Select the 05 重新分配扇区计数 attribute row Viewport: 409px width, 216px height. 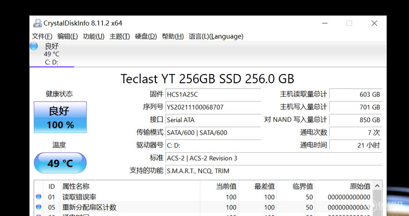point(203,207)
